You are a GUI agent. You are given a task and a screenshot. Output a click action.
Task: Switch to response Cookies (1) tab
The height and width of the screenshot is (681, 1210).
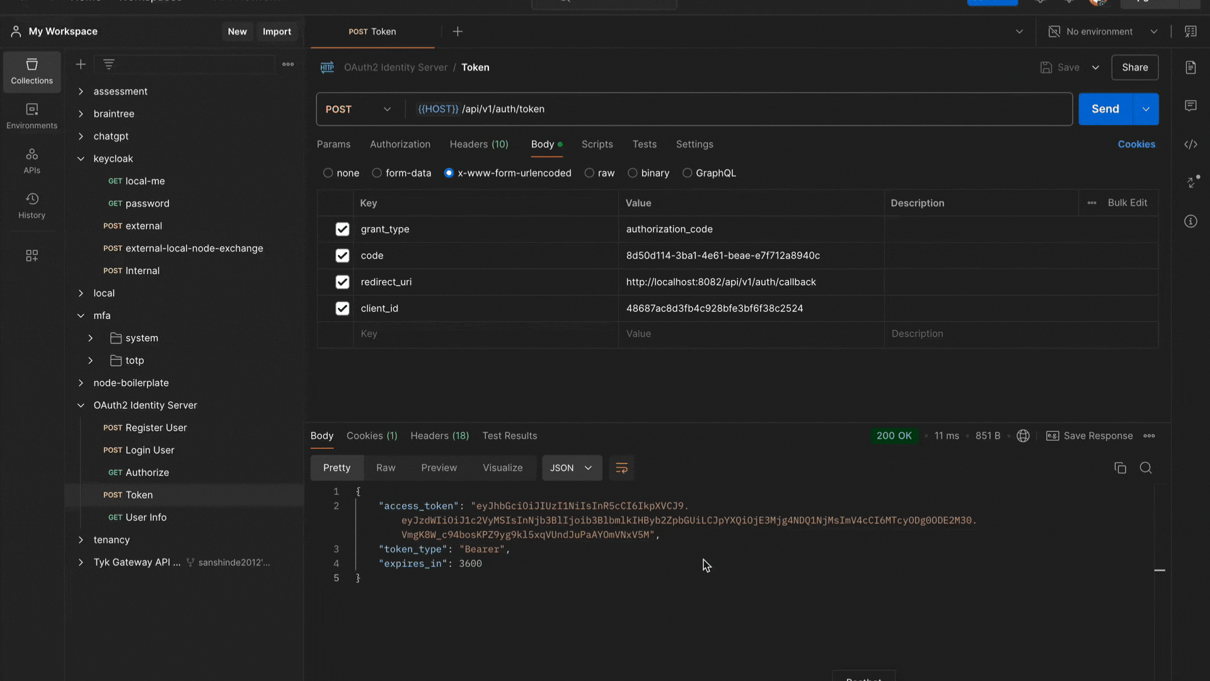(x=372, y=436)
